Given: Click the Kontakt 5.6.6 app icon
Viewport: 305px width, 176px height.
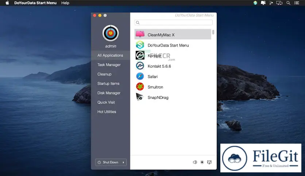Looking at the screenshot, I should point(140,66).
